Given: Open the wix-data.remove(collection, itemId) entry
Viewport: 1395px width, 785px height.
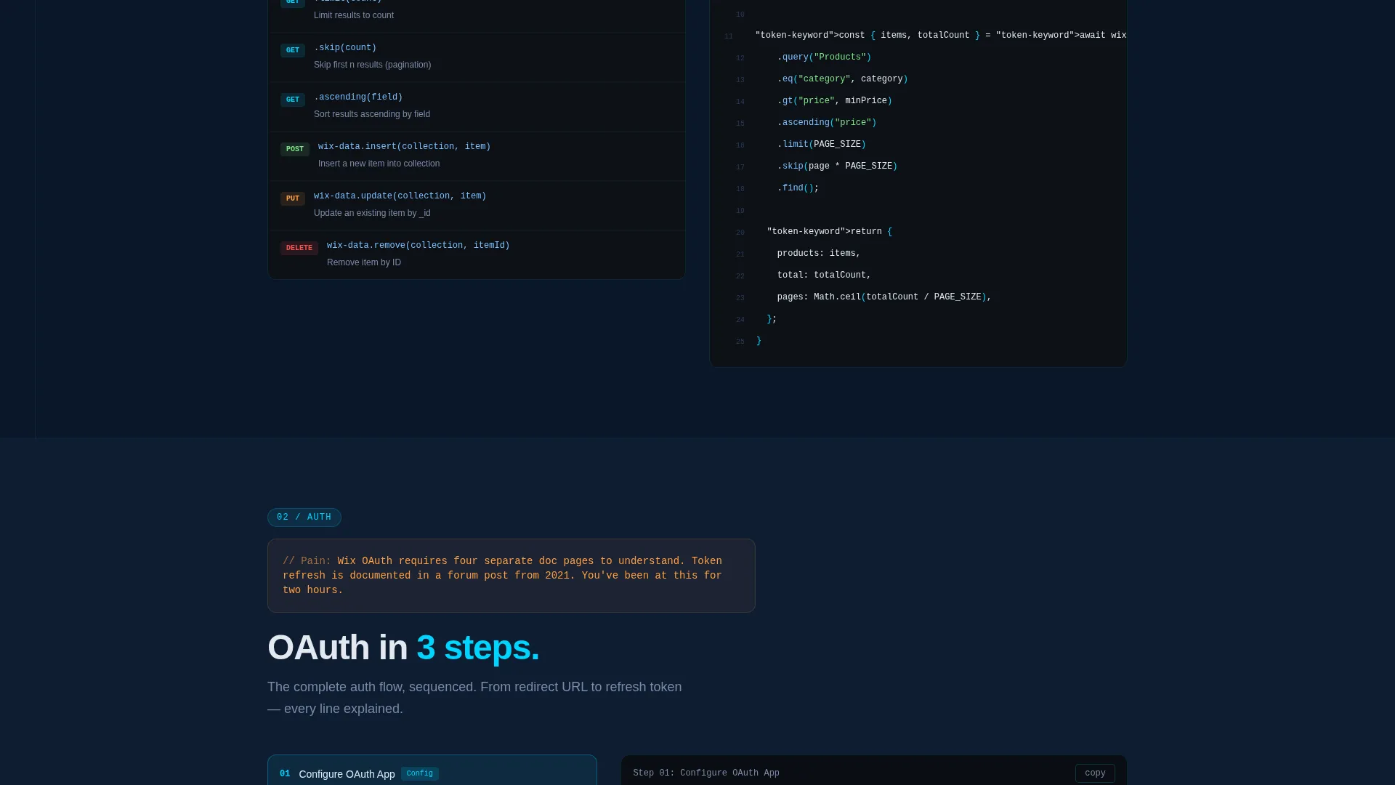Looking at the screenshot, I should tap(477, 254).
